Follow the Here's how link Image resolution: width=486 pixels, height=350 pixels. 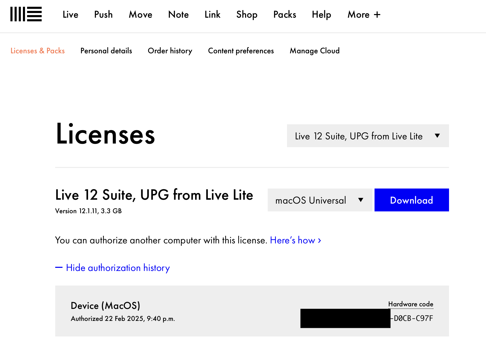point(296,240)
